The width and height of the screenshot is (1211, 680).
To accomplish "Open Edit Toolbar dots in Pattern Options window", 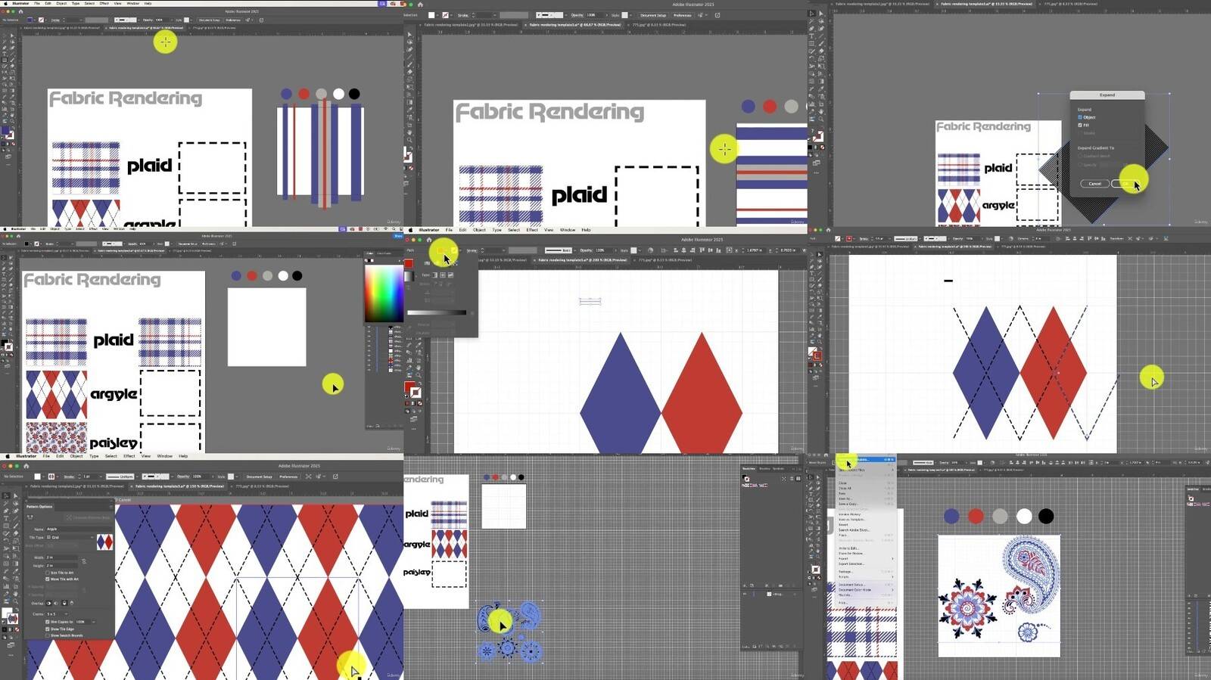I will point(11,655).
